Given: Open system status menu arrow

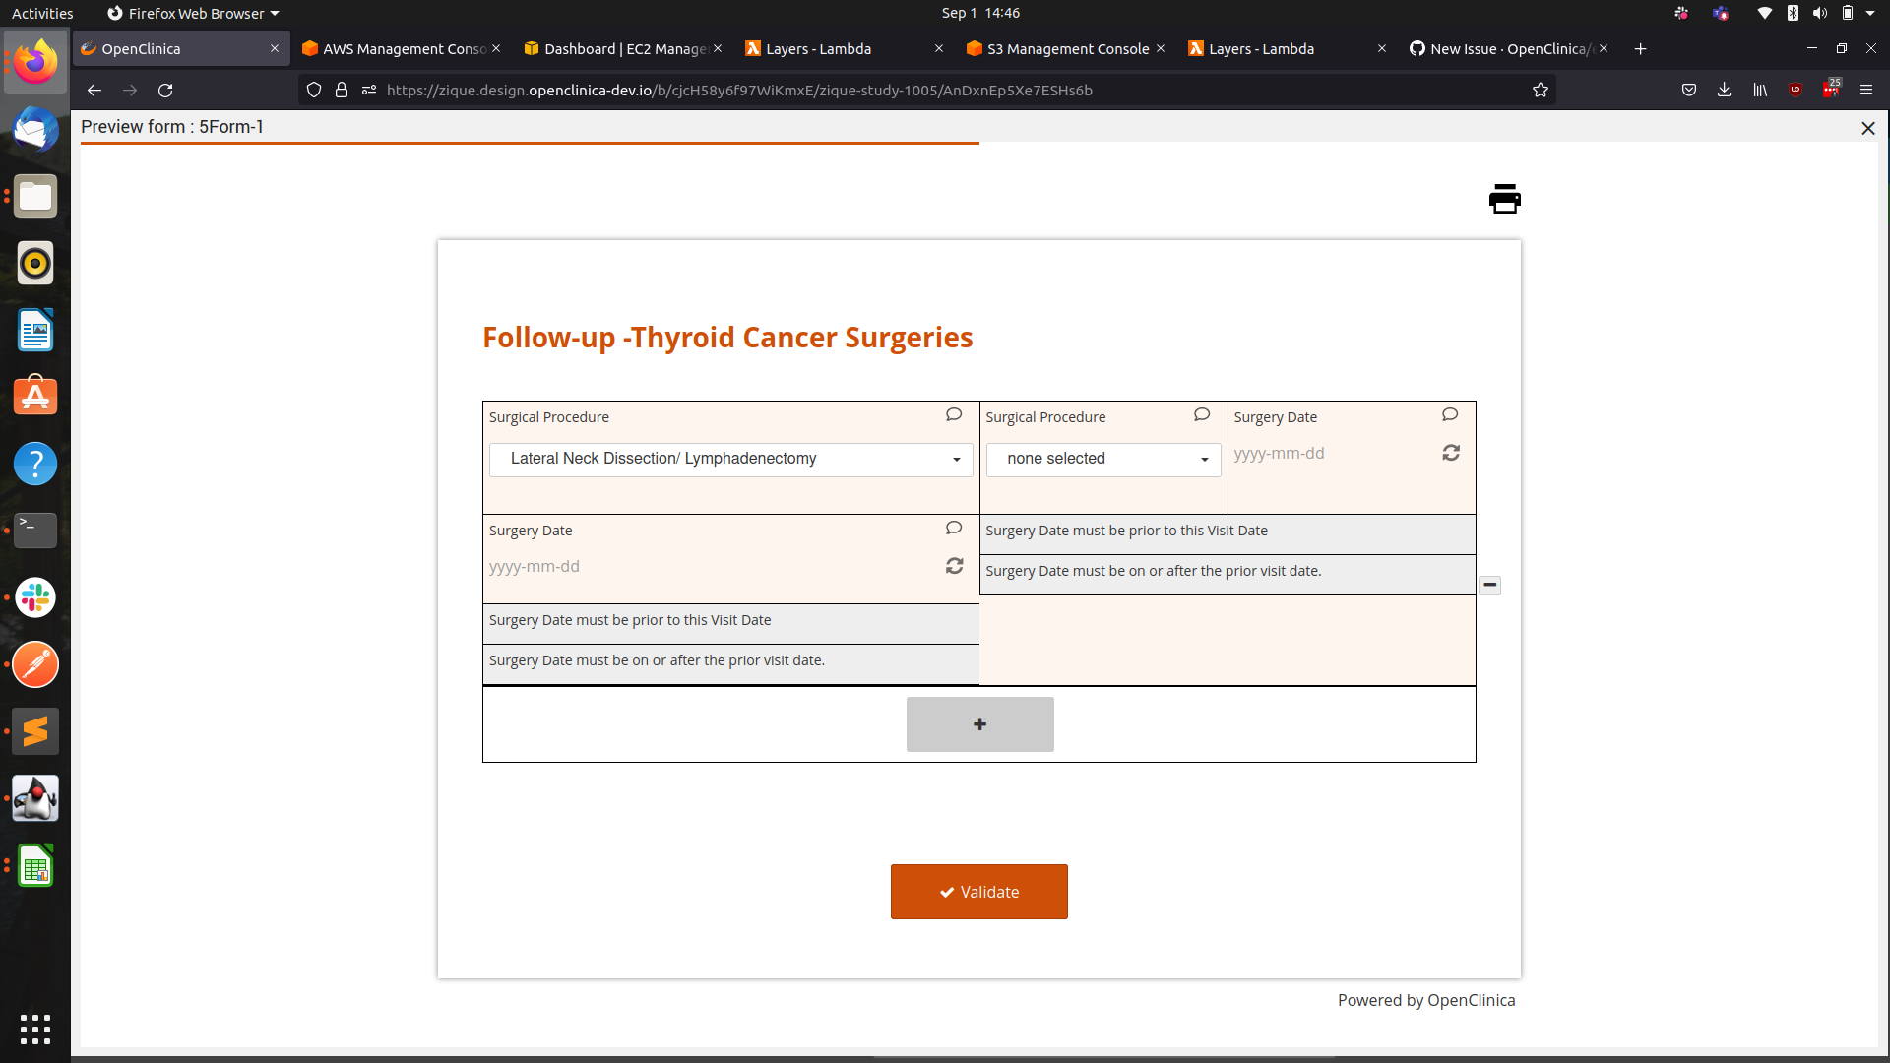Looking at the screenshot, I should coord(1870,13).
